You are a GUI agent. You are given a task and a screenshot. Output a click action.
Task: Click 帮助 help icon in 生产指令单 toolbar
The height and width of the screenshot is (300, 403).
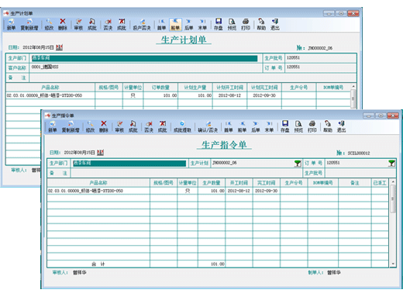pyautogui.click(x=328, y=126)
